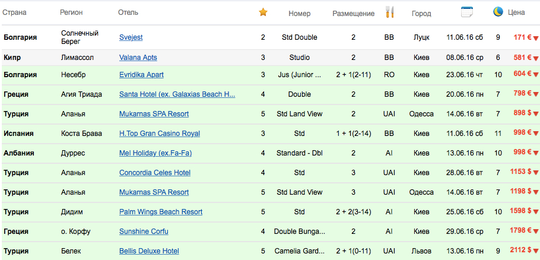The width and height of the screenshot is (540, 260).
Task: Click red price arrow for 171 €
Action: [535, 38]
